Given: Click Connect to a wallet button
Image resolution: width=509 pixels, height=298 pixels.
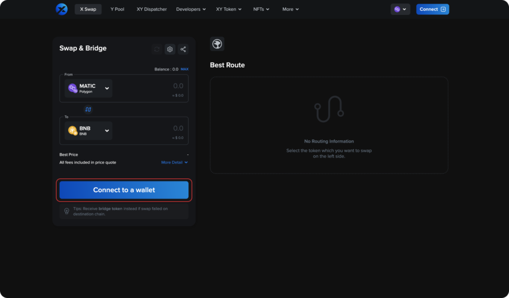Looking at the screenshot, I should [124, 190].
